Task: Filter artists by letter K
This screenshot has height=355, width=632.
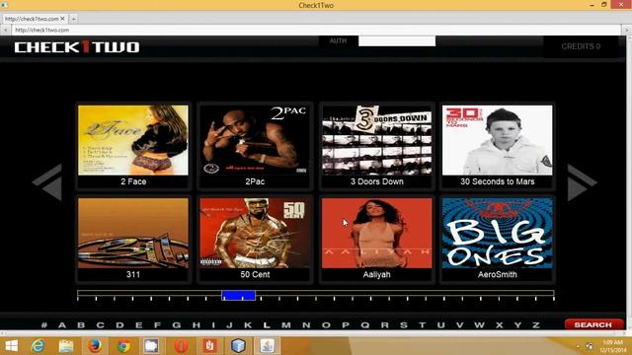Action: pyautogui.click(x=248, y=324)
